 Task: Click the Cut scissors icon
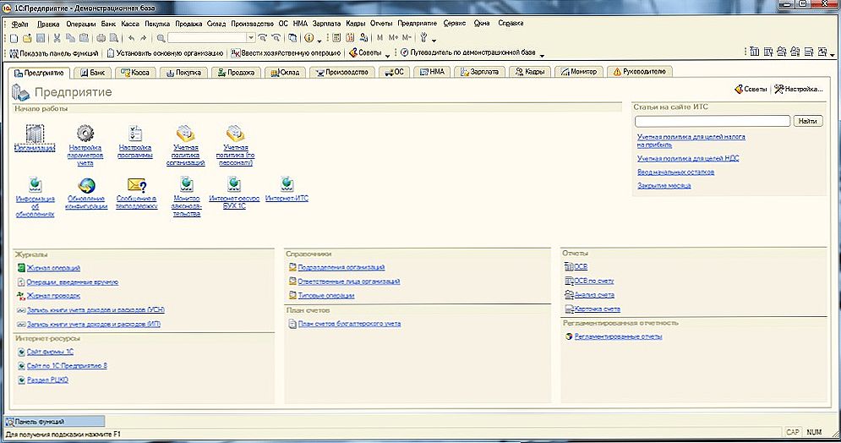tap(57, 38)
